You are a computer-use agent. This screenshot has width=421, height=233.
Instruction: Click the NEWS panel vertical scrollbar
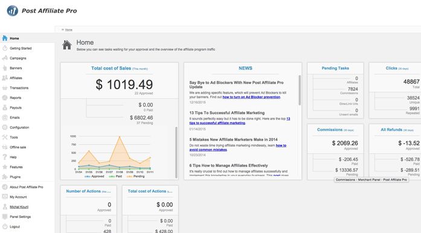pos(300,90)
